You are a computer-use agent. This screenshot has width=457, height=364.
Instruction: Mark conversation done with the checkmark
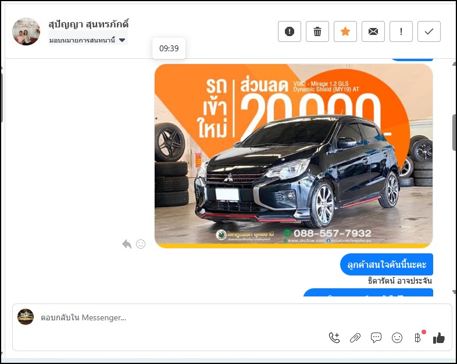(x=429, y=31)
